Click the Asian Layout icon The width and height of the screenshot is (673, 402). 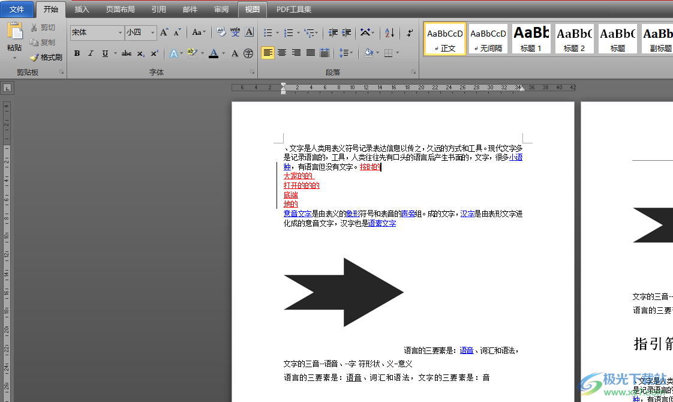(x=365, y=32)
